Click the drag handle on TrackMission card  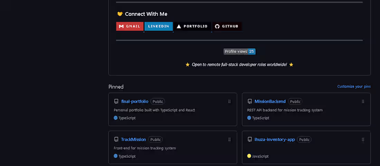(x=229, y=139)
